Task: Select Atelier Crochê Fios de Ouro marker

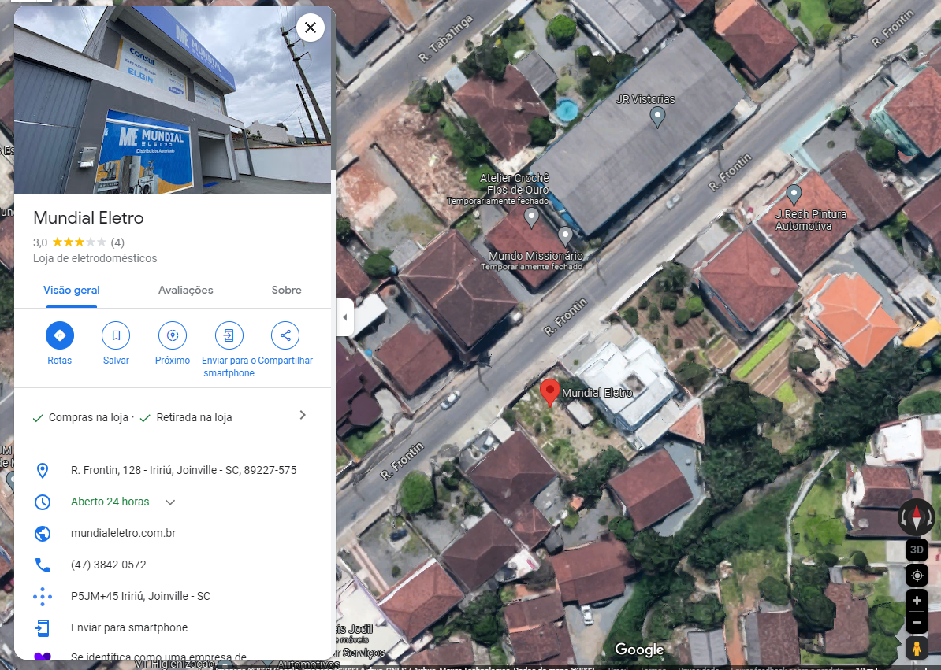Action: point(531,218)
